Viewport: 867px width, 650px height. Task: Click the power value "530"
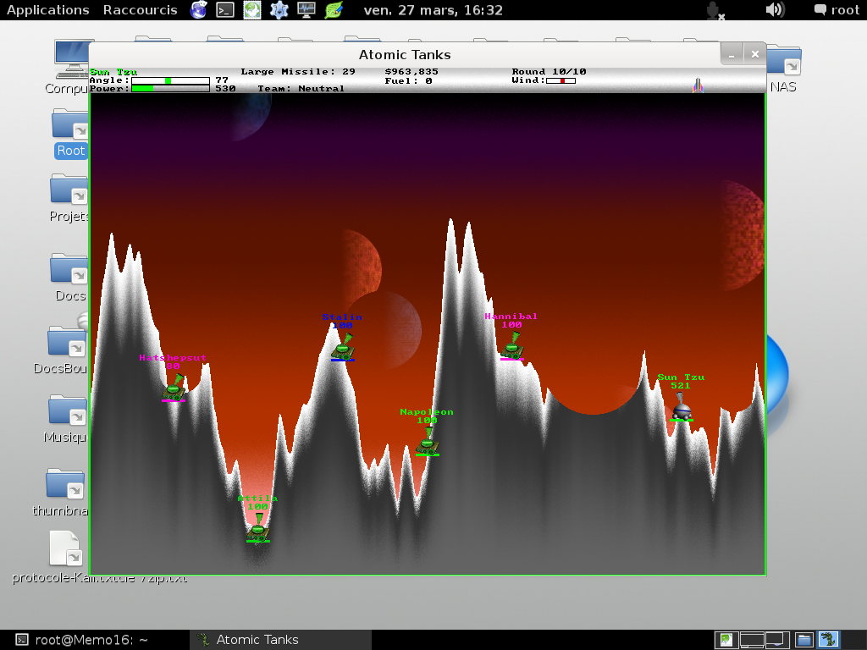[225, 88]
